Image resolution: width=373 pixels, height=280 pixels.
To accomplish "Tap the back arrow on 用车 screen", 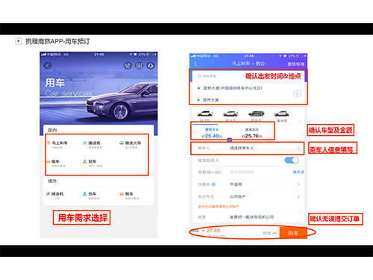I will [48, 66].
